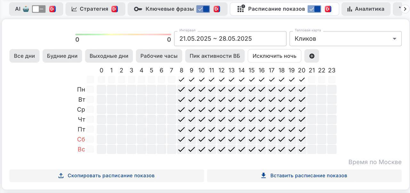
Task: Open the Интервал date range picker
Action: [230, 39]
